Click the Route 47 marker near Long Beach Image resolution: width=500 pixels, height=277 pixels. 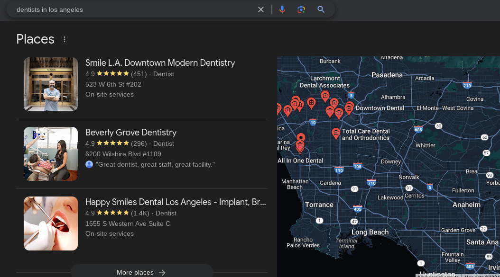click(x=354, y=221)
